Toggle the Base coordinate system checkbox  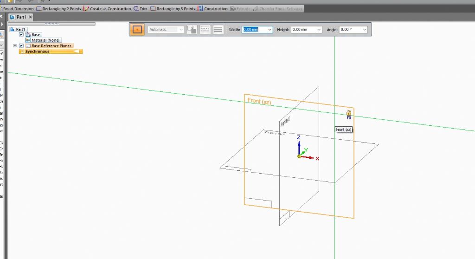coord(21,34)
